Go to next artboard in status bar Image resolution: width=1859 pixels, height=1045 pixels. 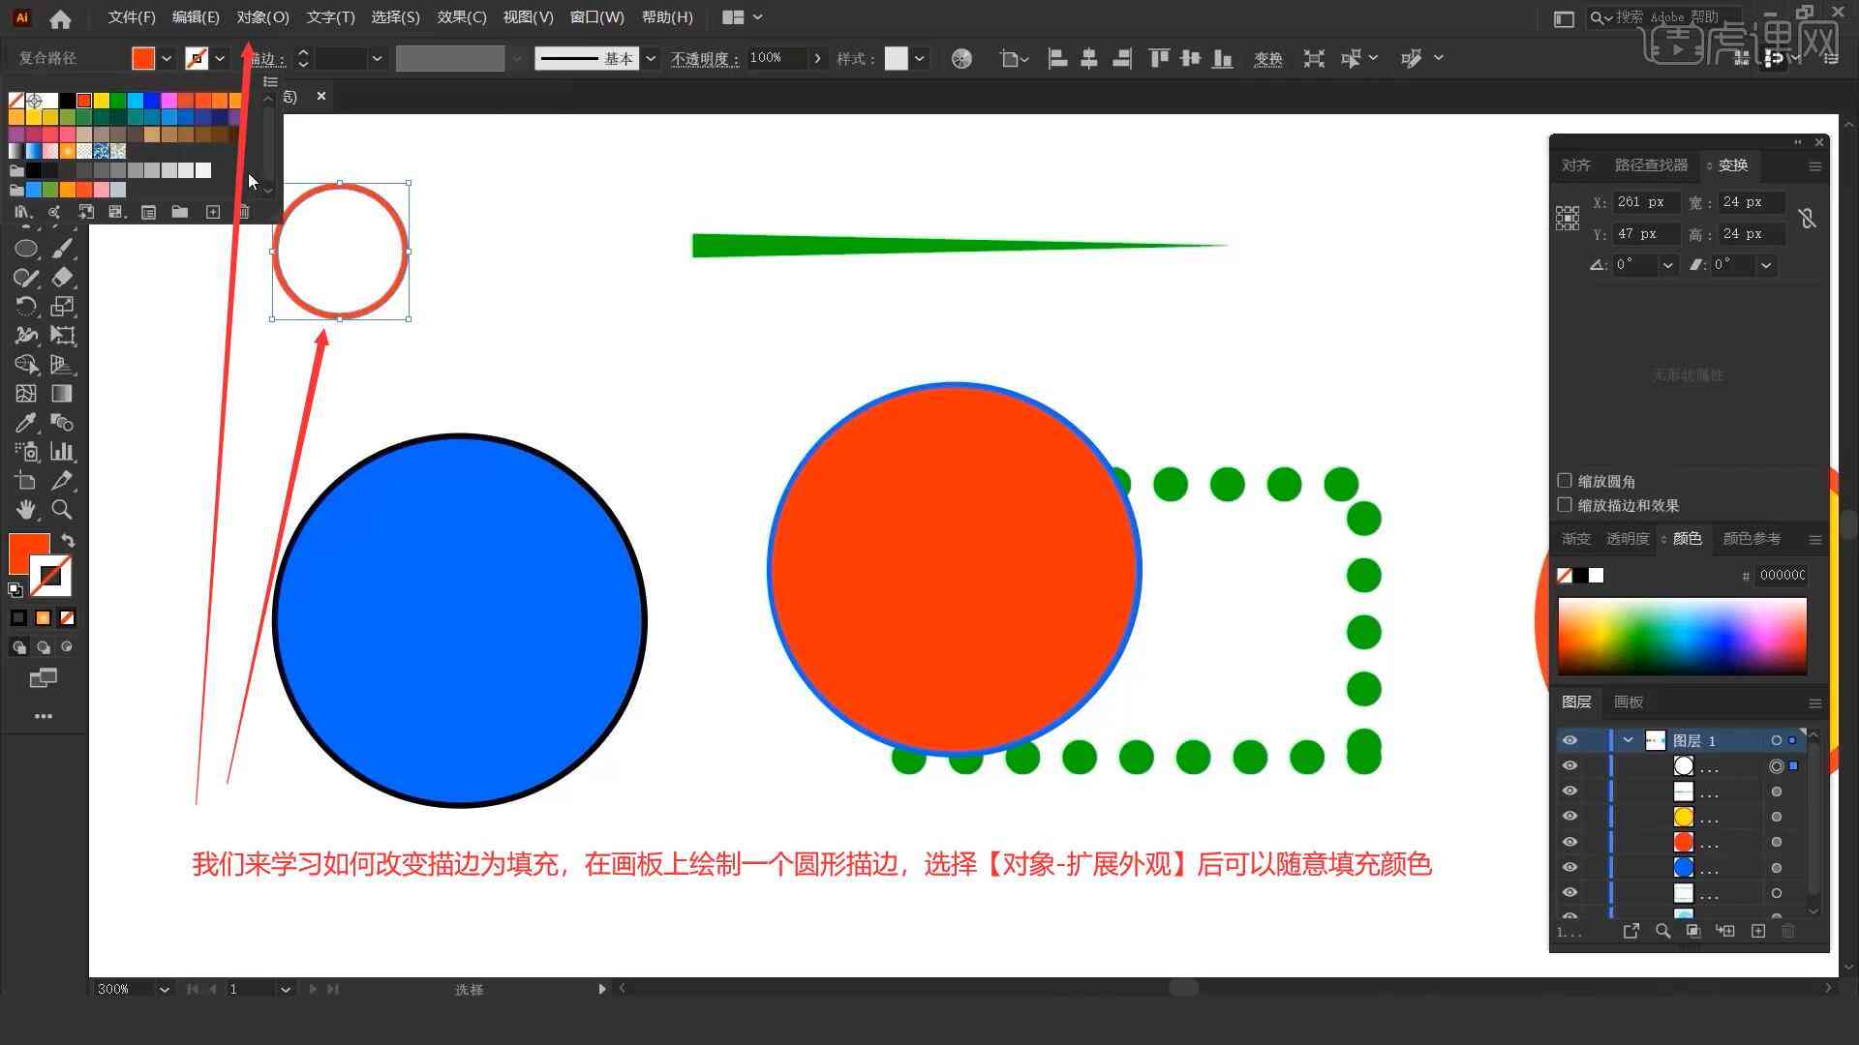313,989
